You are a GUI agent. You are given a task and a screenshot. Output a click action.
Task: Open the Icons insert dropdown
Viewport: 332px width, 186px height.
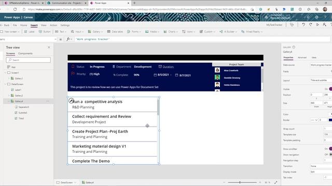[189, 32]
